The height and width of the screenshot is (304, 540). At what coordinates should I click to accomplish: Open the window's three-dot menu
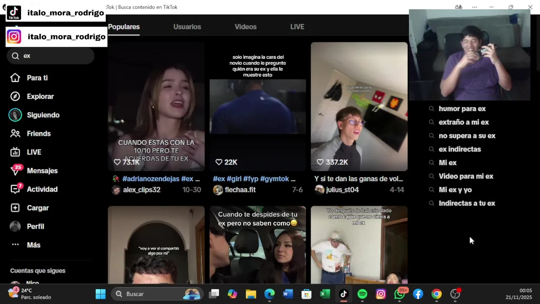point(475,7)
